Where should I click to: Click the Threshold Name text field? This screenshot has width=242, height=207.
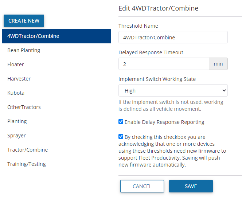[173, 37]
